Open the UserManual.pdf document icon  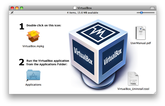[141, 33]
